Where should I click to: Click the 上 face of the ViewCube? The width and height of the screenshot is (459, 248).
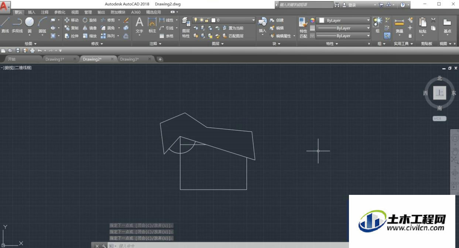tap(439, 93)
